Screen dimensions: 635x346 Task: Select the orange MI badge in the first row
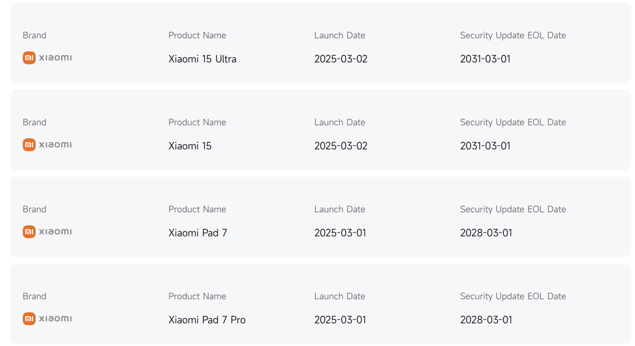click(29, 58)
